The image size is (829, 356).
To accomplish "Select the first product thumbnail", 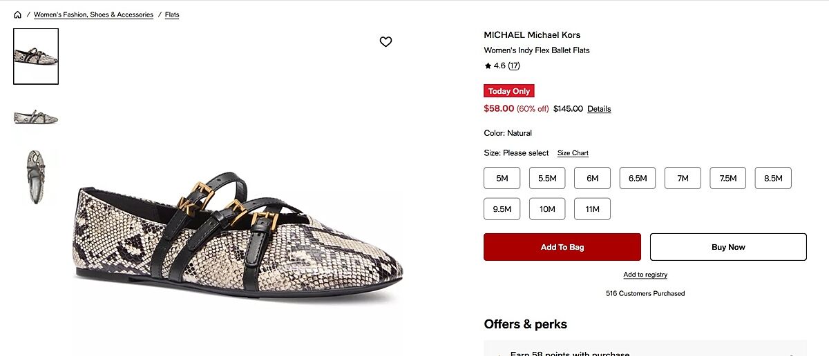I will coord(36,57).
